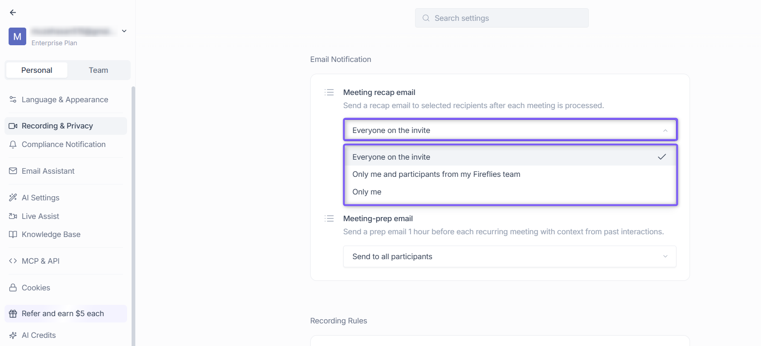Click the Cookies lock icon
The height and width of the screenshot is (346, 761).
(13, 288)
